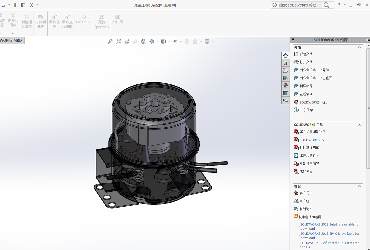This screenshot has height=250, width=370.
Task: Pin the SOLIDWORKS 资源 task pane
Action: tap(367, 40)
